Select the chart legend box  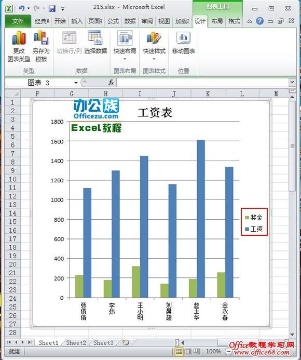[254, 222]
